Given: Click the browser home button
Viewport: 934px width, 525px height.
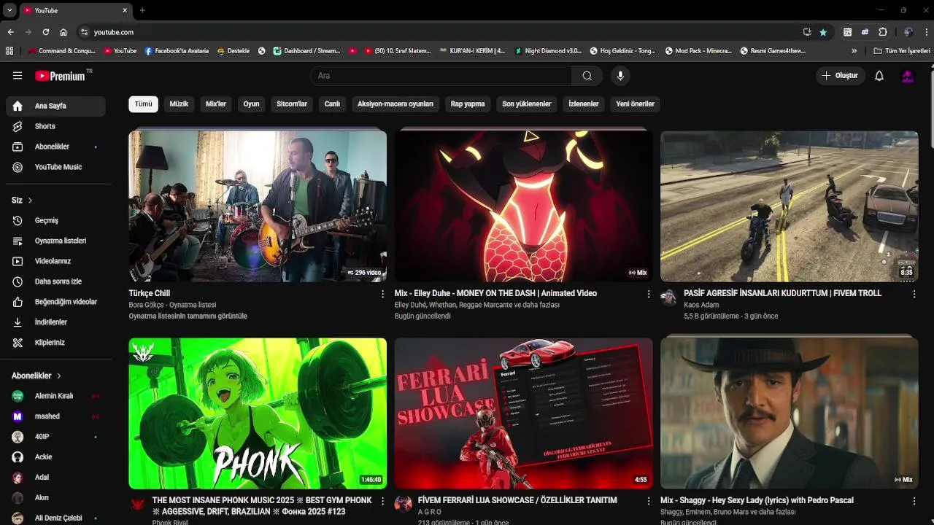Looking at the screenshot, I should (63, 32).
